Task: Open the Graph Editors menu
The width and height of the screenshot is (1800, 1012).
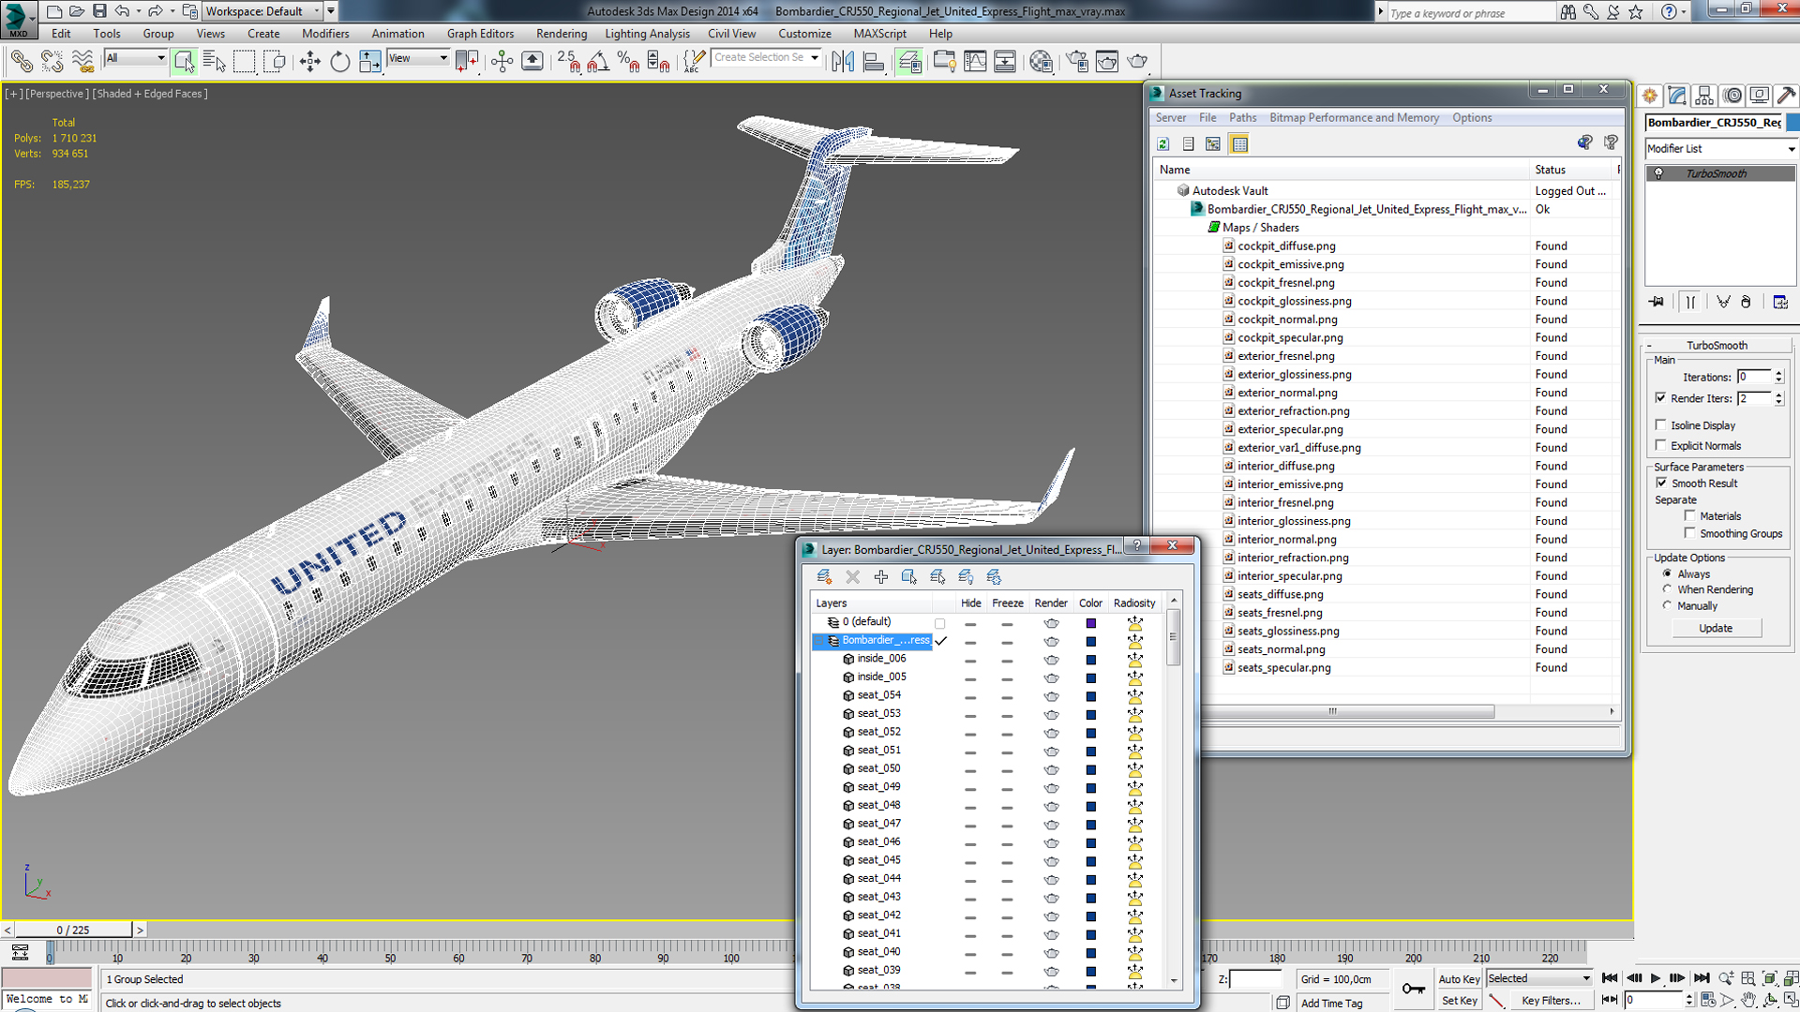Action: (480, 34)
